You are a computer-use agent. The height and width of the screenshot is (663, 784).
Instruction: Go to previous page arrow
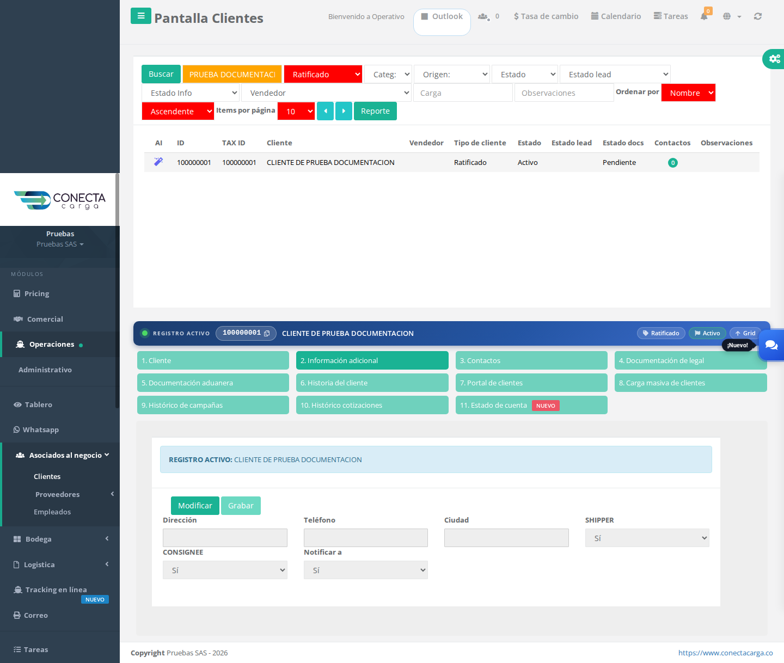325,111
